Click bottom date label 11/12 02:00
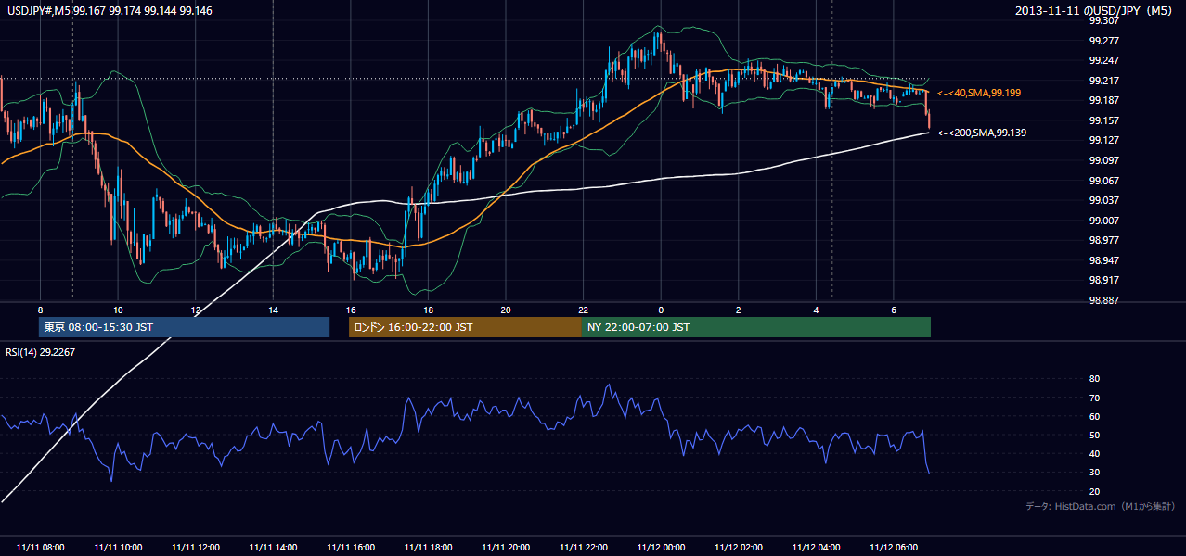This screenshot has width=1186, height=556. click(x=738, y=548)
